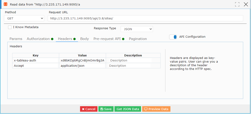The width and height of the screenshot is (251, 114).
Task: Open the Body tab
Action: point(84,39)
